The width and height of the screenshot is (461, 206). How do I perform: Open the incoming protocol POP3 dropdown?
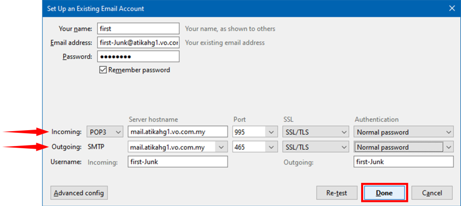(x=105, y=132)
